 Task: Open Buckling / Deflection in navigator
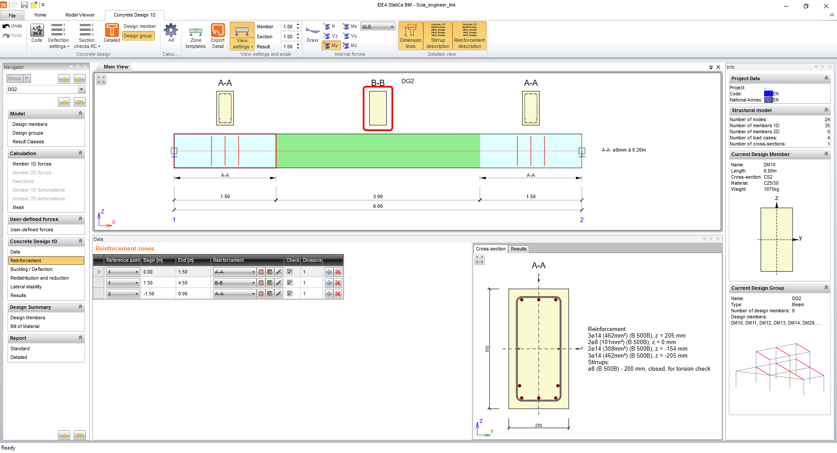(x=31, y=269)
